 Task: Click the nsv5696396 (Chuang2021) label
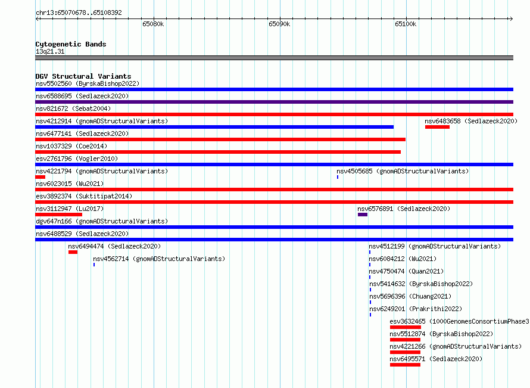tap(410, 296)
